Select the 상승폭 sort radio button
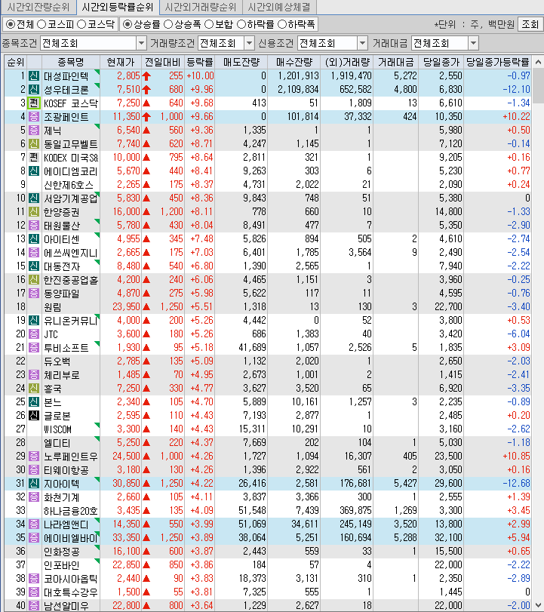Image resolution: width=544 pixels, height=612 pixels. [x=168, y=24]
